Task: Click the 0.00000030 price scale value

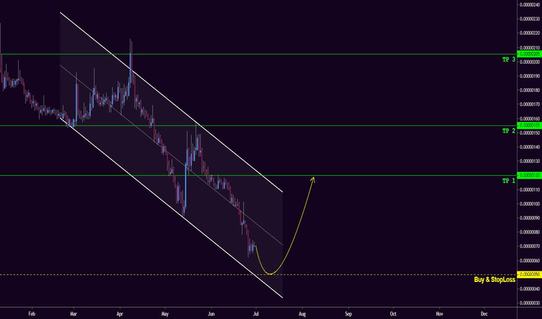Action: click(x=530, y=303)
